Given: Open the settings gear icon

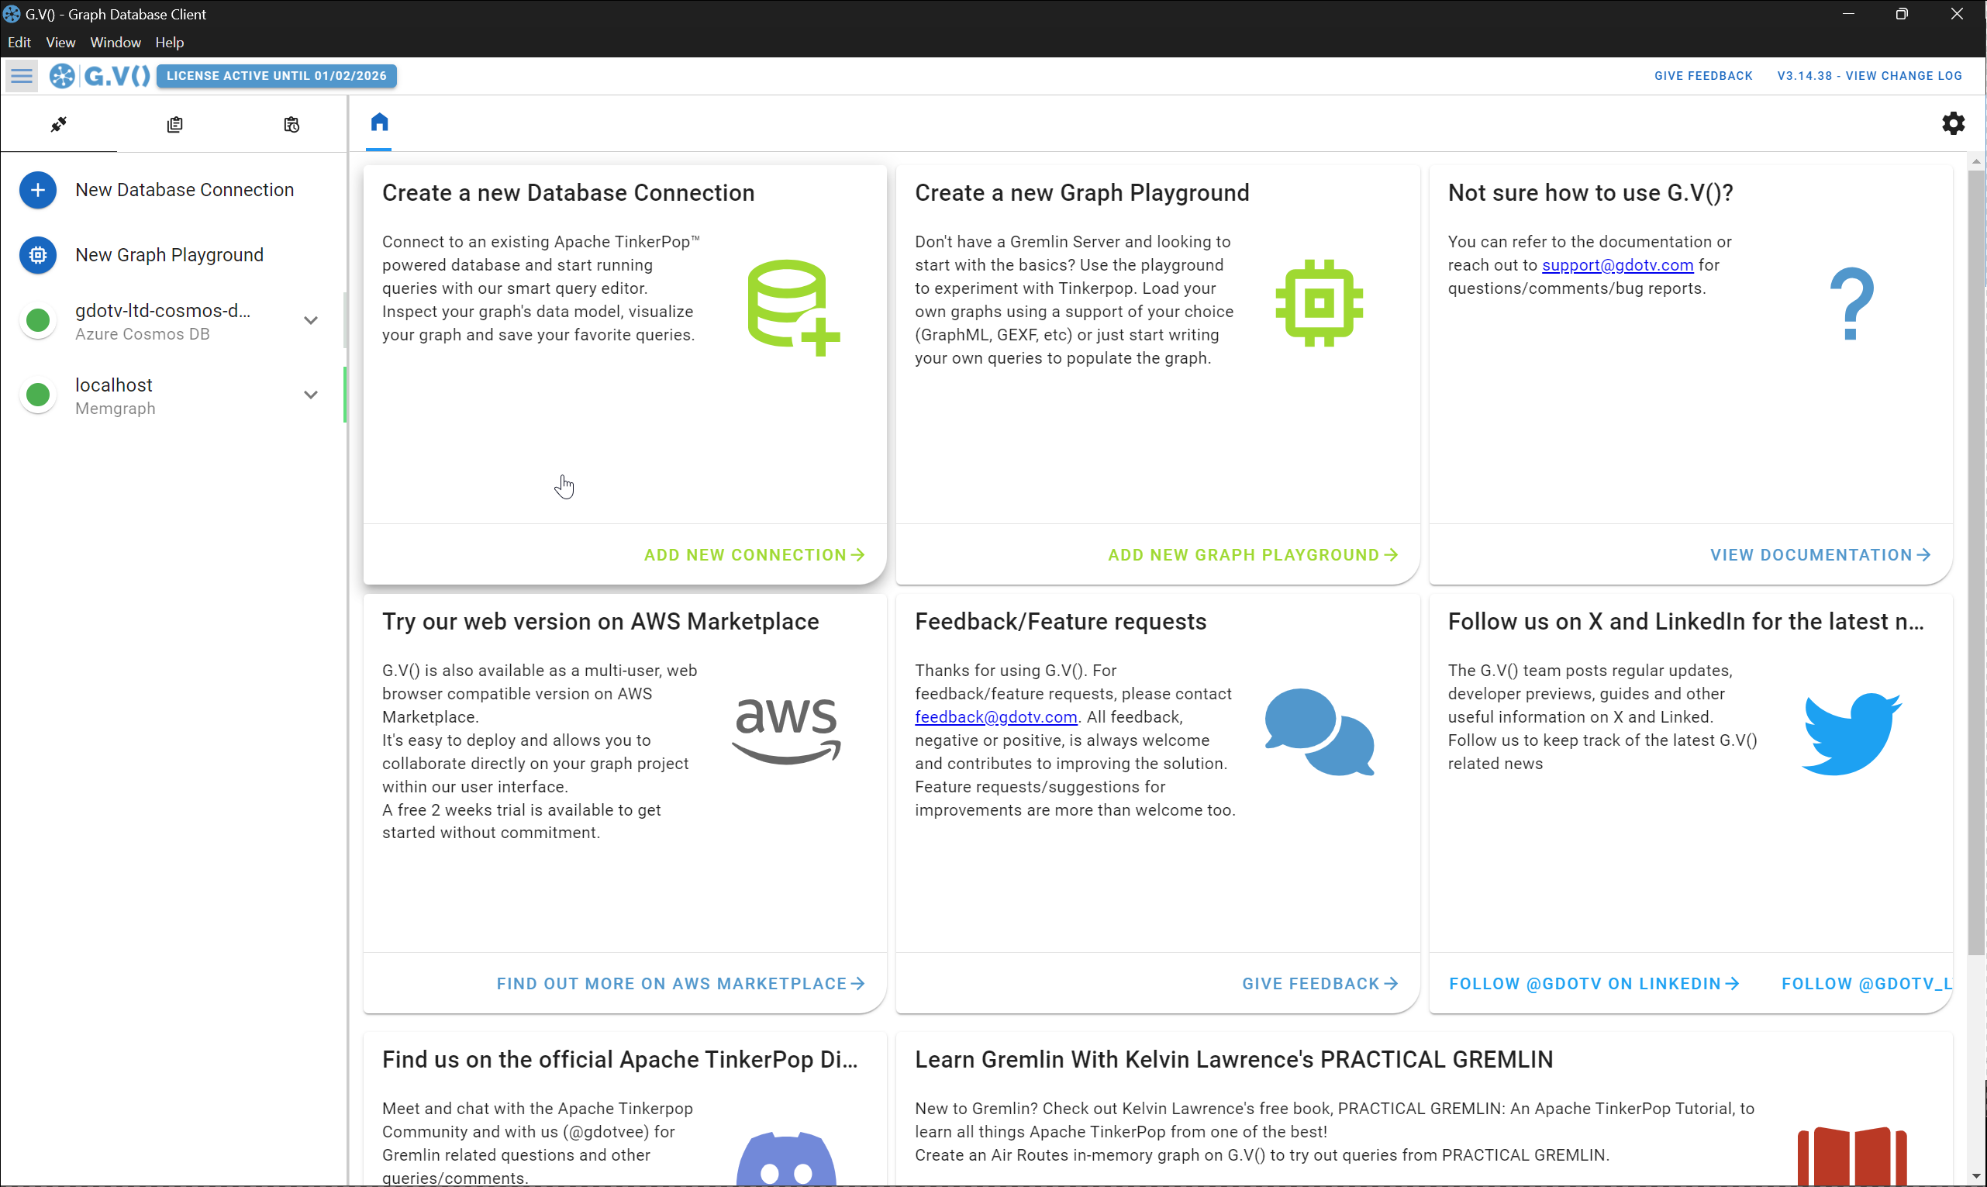Looking at the screenshot, I should (x=1954, y=123).
